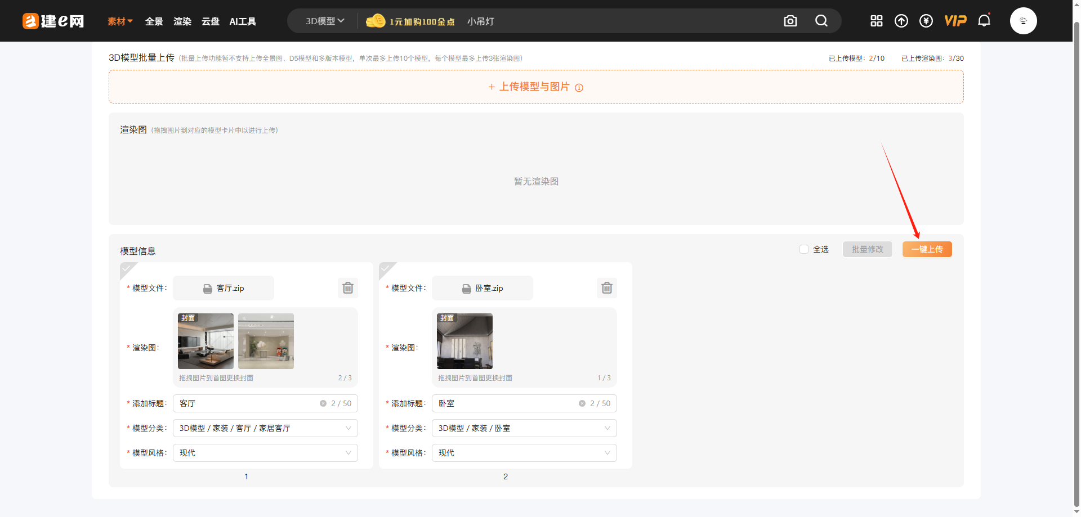Open the notification bell

pyautogui.click(x=984, y=21)
